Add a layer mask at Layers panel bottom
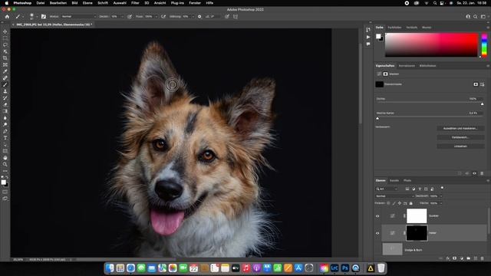The height and width of the screenshot is (276, 491). click(455, 258)
